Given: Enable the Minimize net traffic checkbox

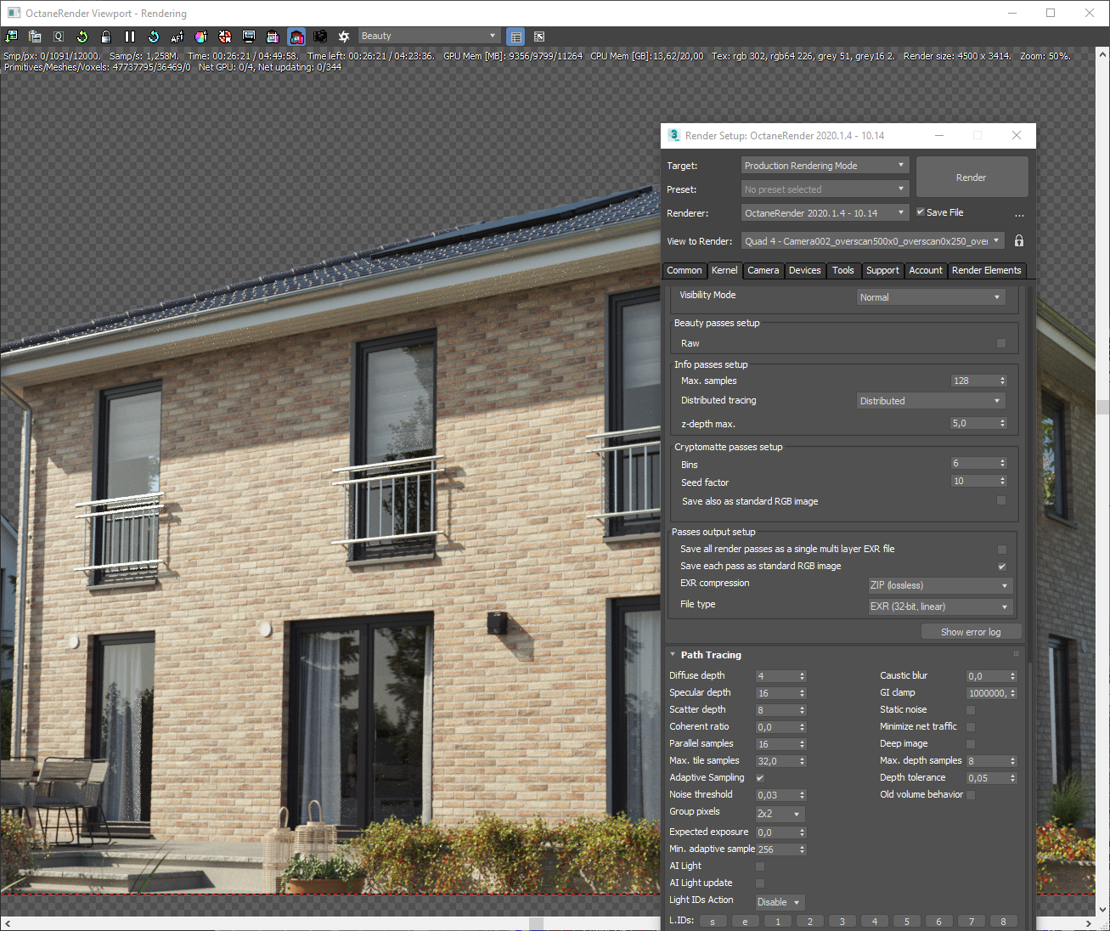Looking at the screenshot, I should tap(971, 727).
